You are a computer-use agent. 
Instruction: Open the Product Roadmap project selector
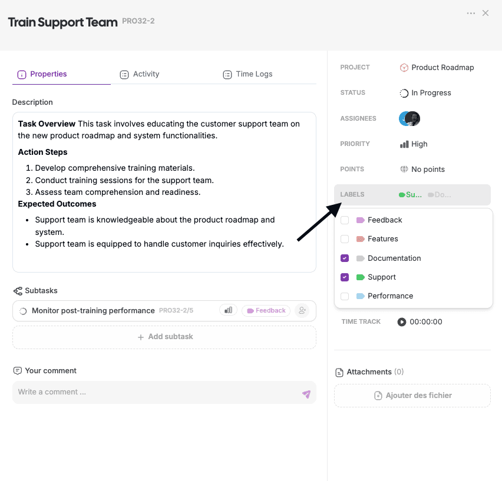437,68
